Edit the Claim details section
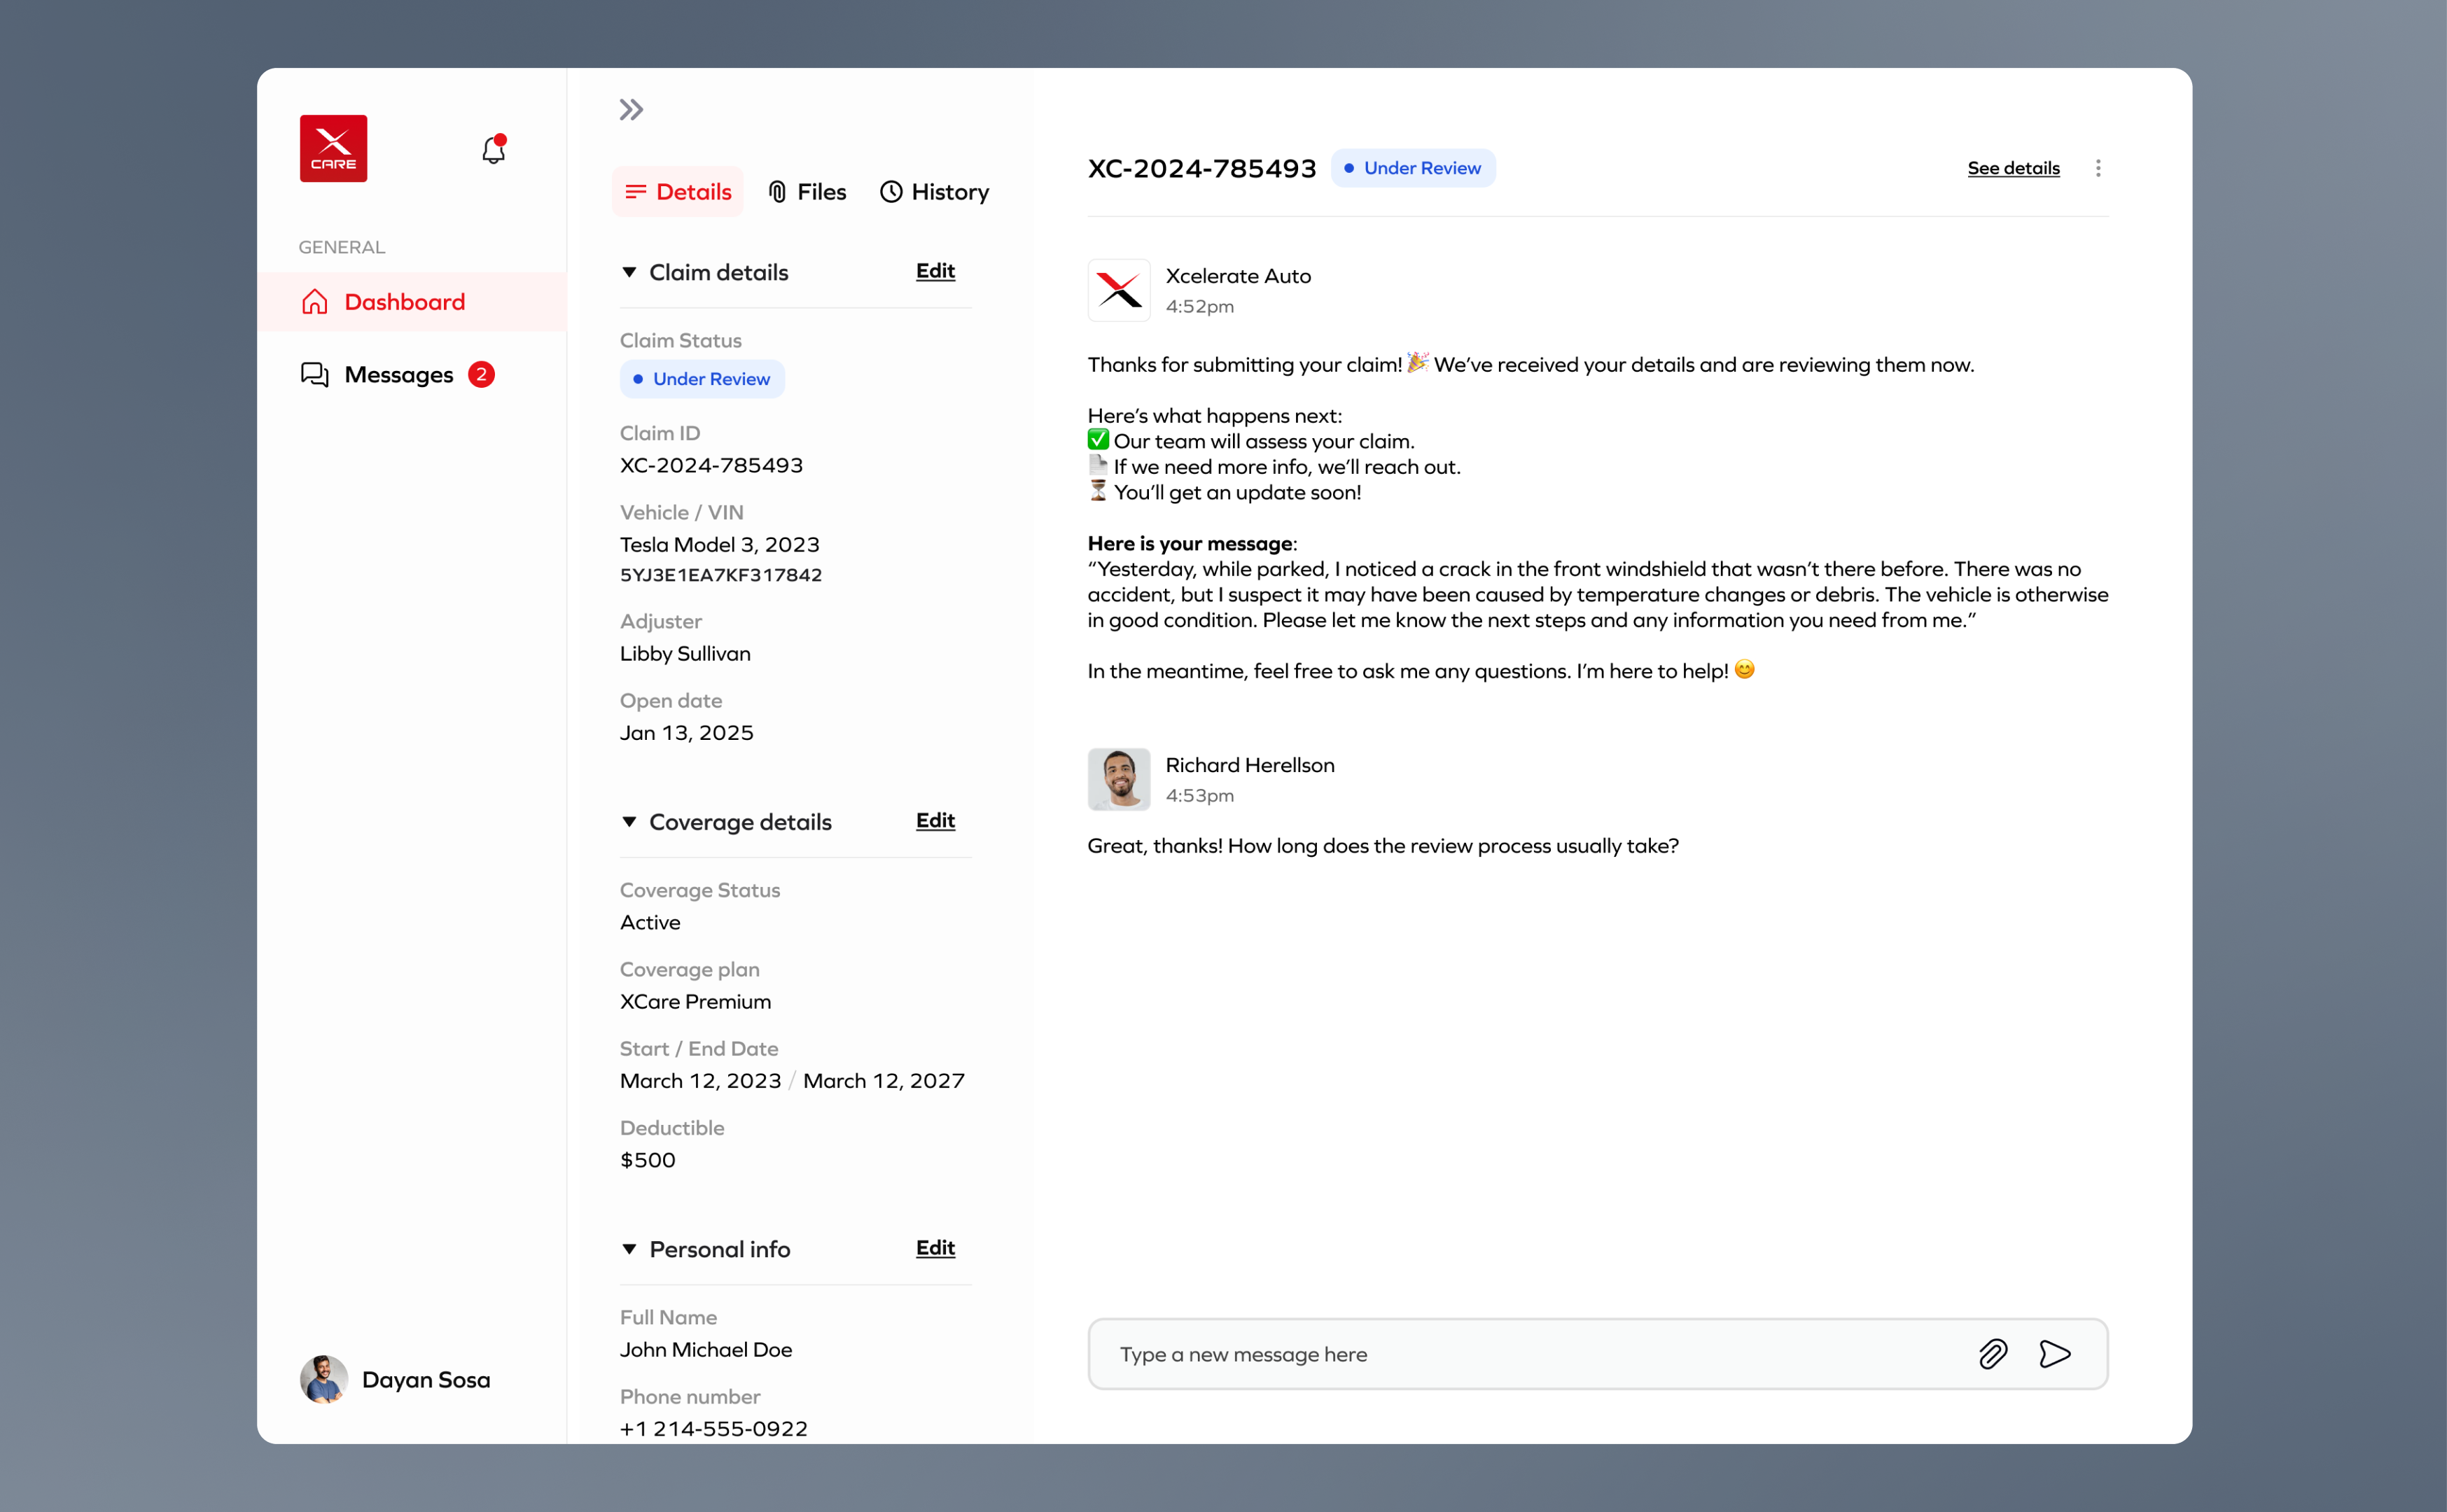The width and height of the screenshot is (2447, 1512). [x=935, y=271]
